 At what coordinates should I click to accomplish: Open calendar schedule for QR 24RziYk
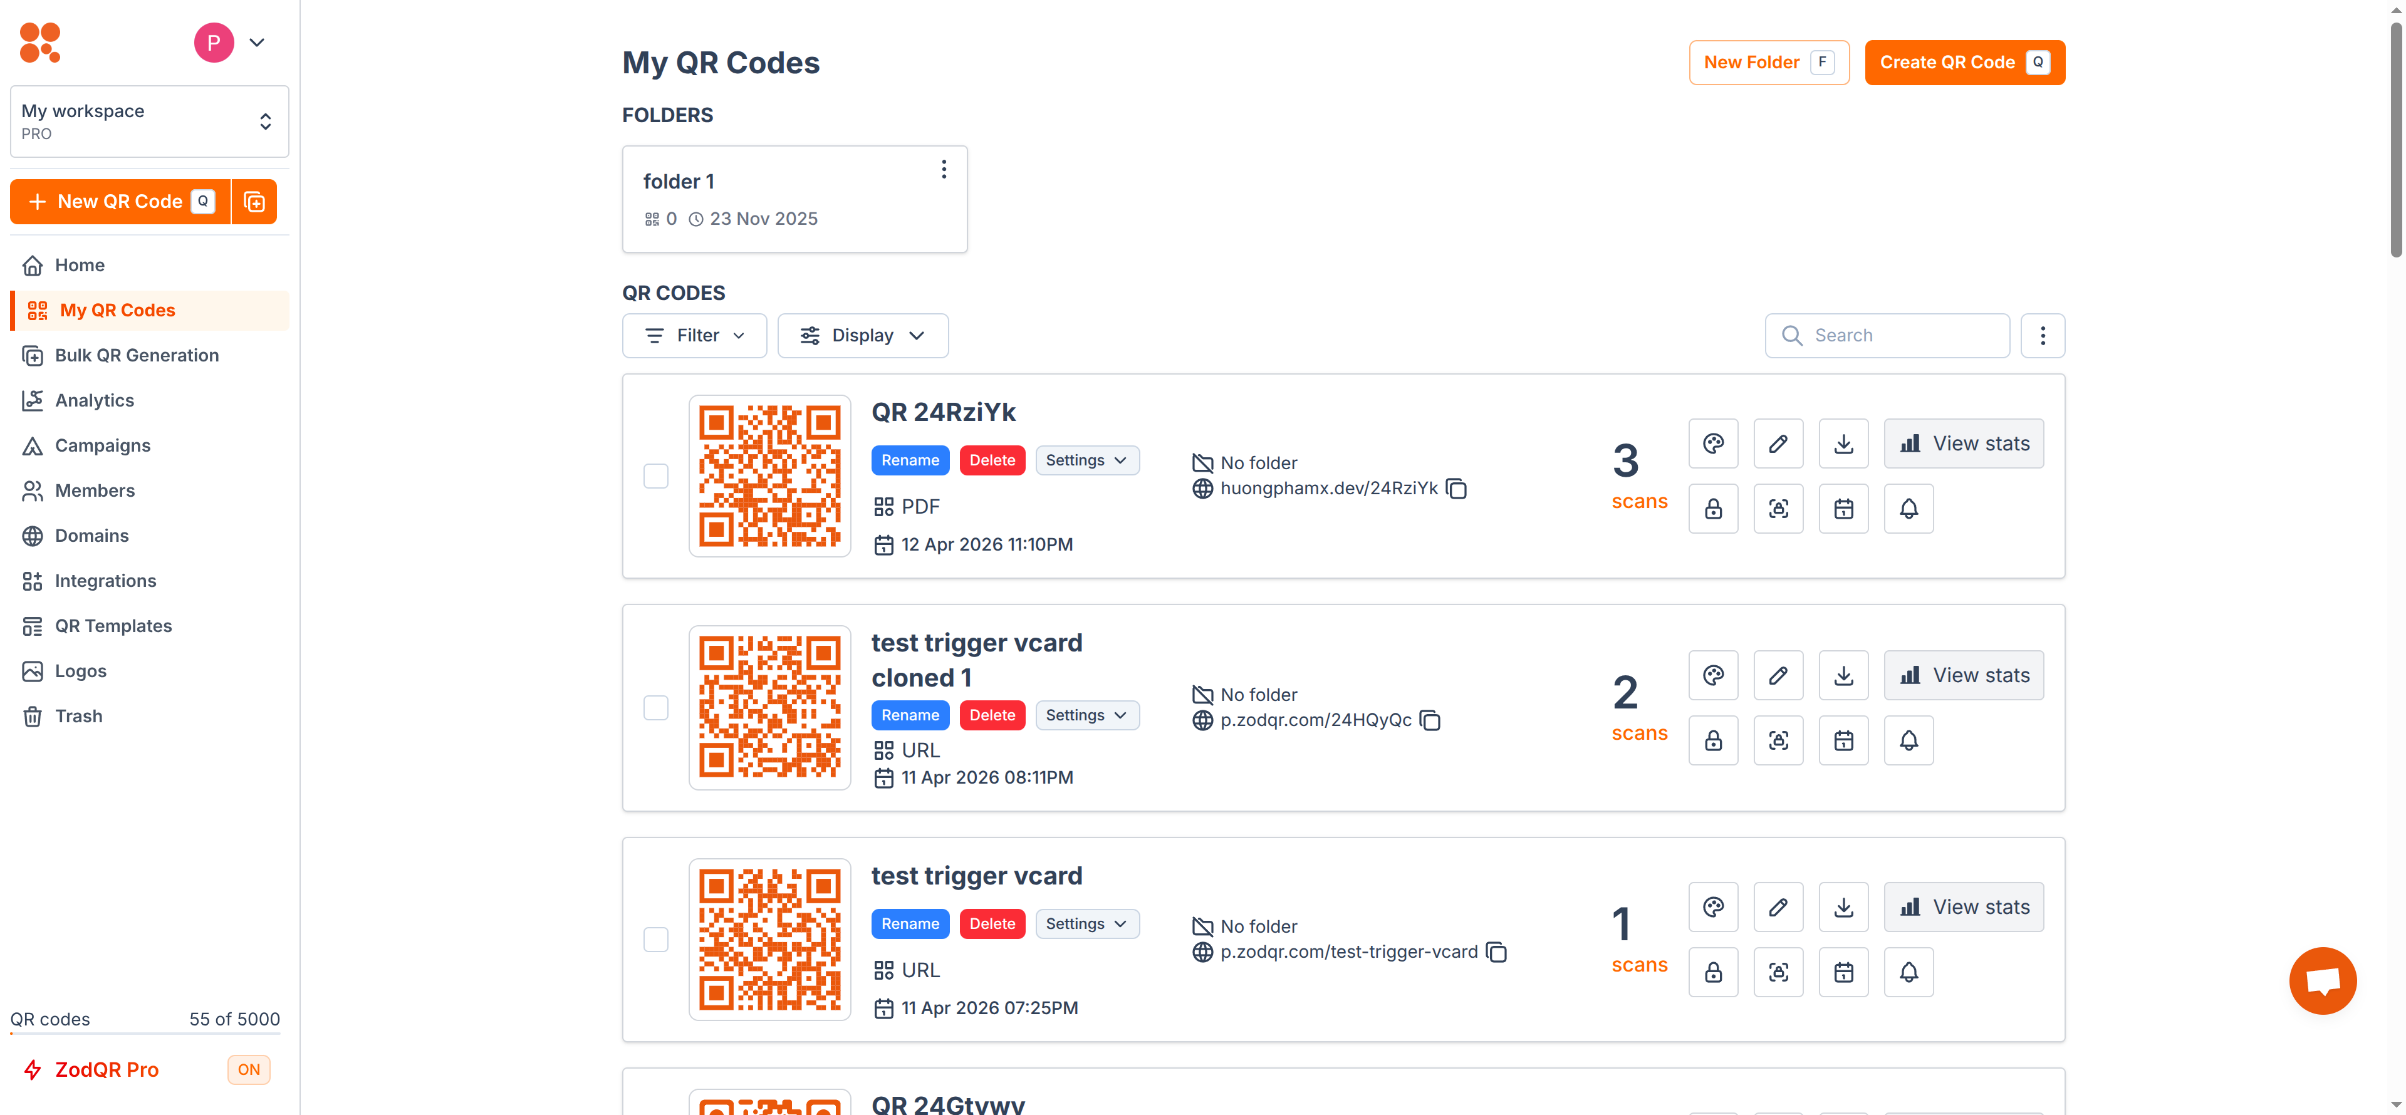pos(1844,509)
